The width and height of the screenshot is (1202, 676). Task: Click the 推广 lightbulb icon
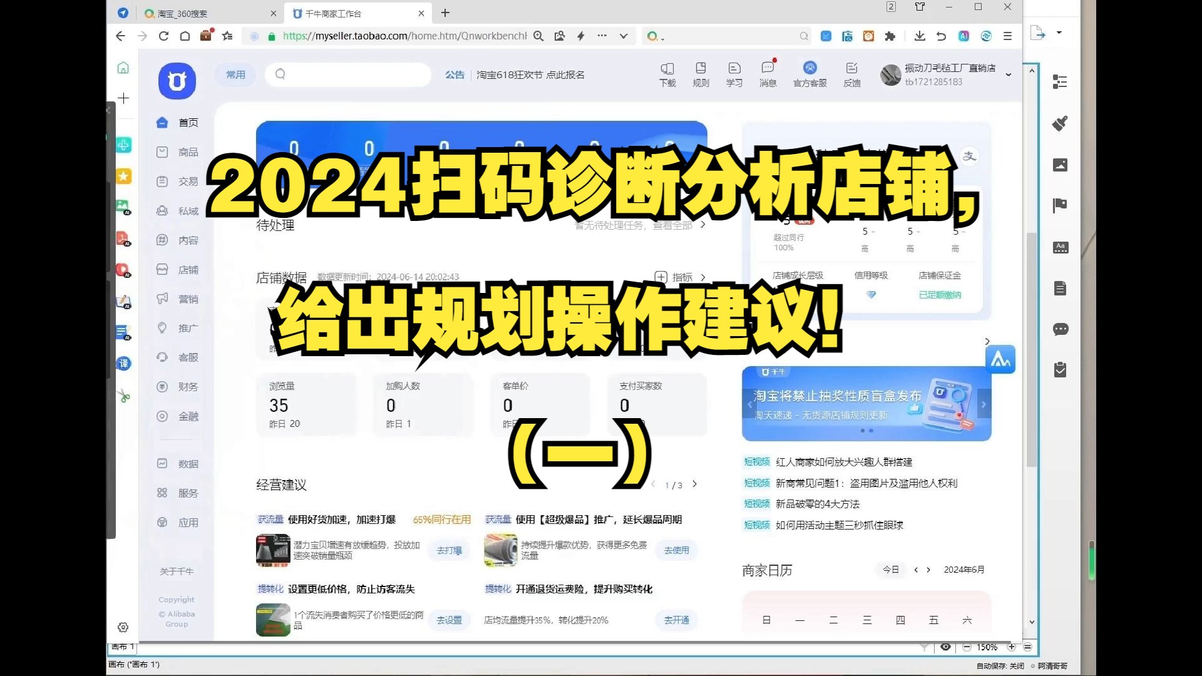coord(162,328)
